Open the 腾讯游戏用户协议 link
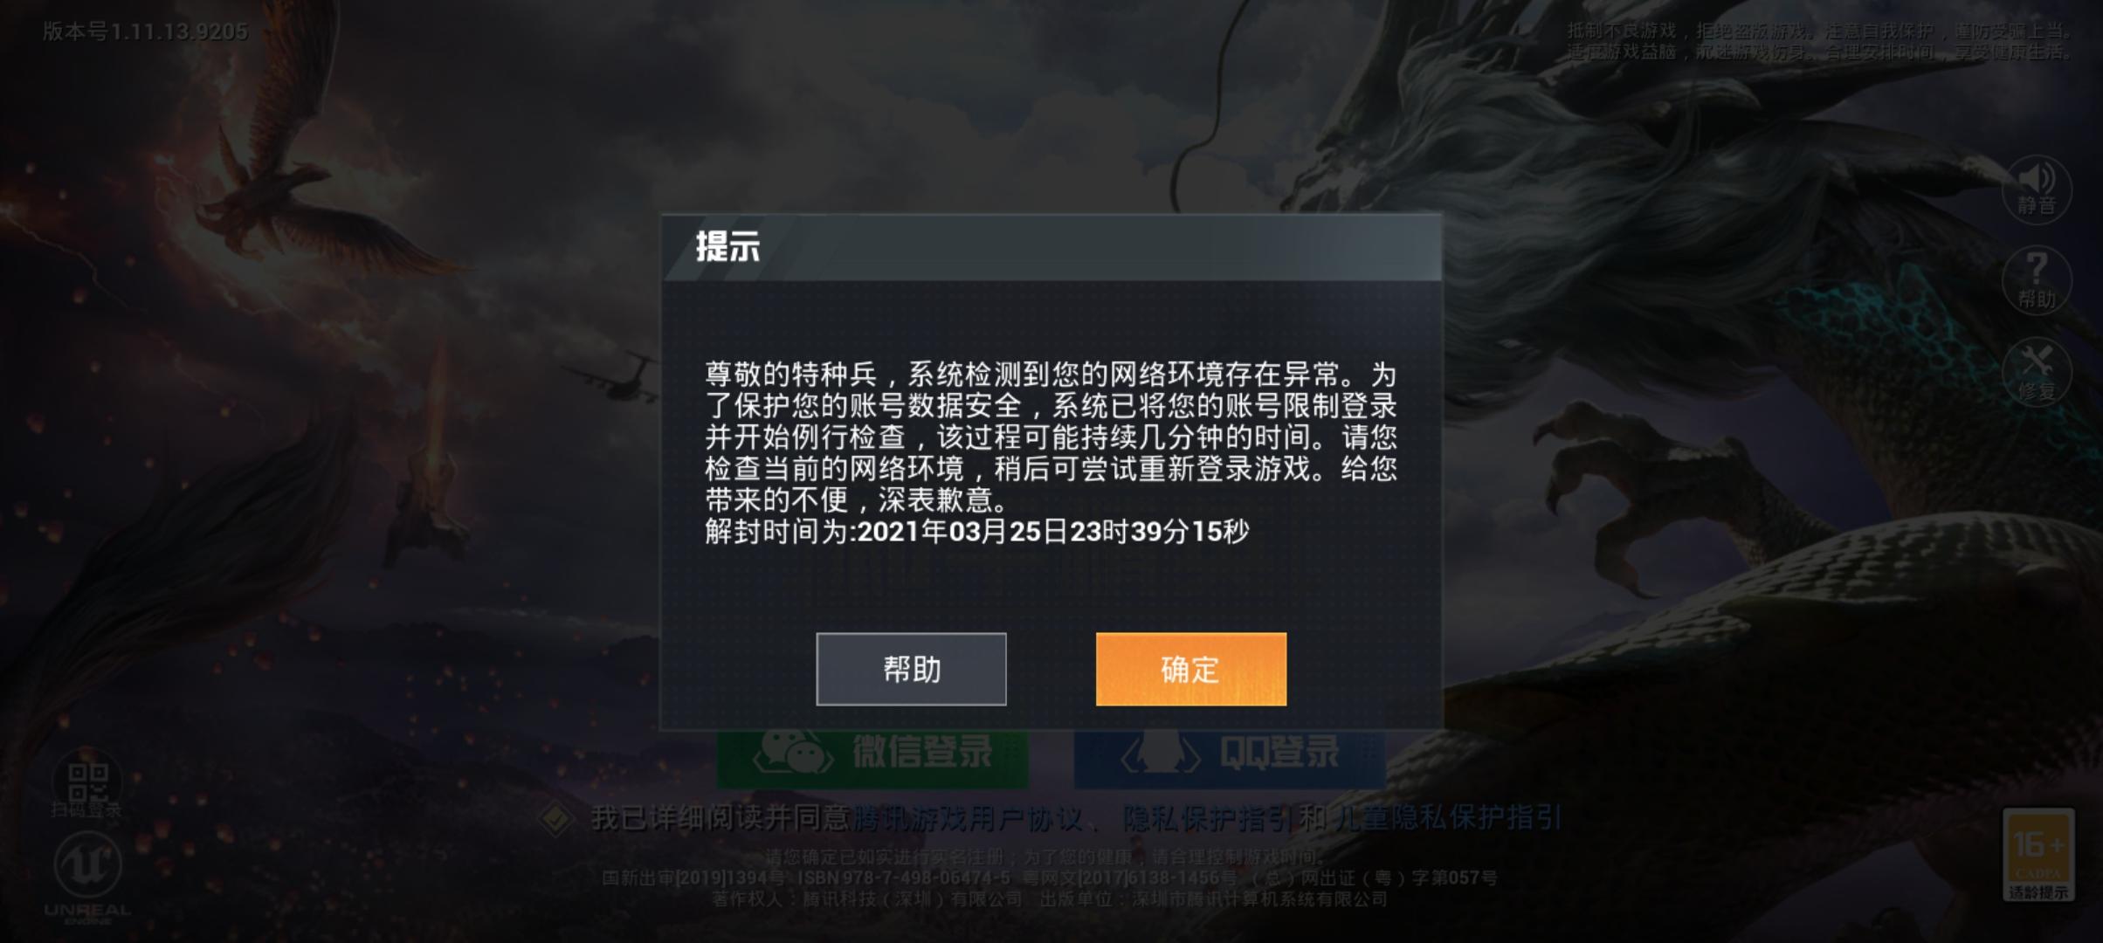The width and height of the screenshot is (2103, 943). (x=967, y=818)
